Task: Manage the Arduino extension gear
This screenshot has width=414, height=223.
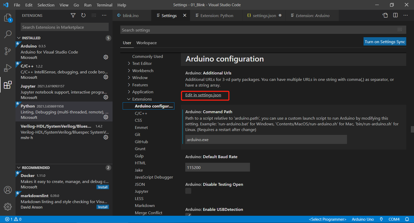Action: pyautogui.click(x=106, y=57)
